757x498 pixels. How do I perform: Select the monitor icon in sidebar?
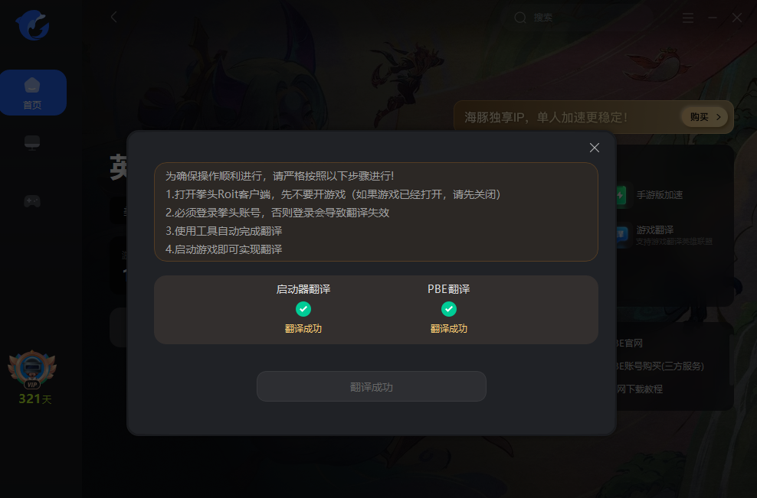coord(32,143)
